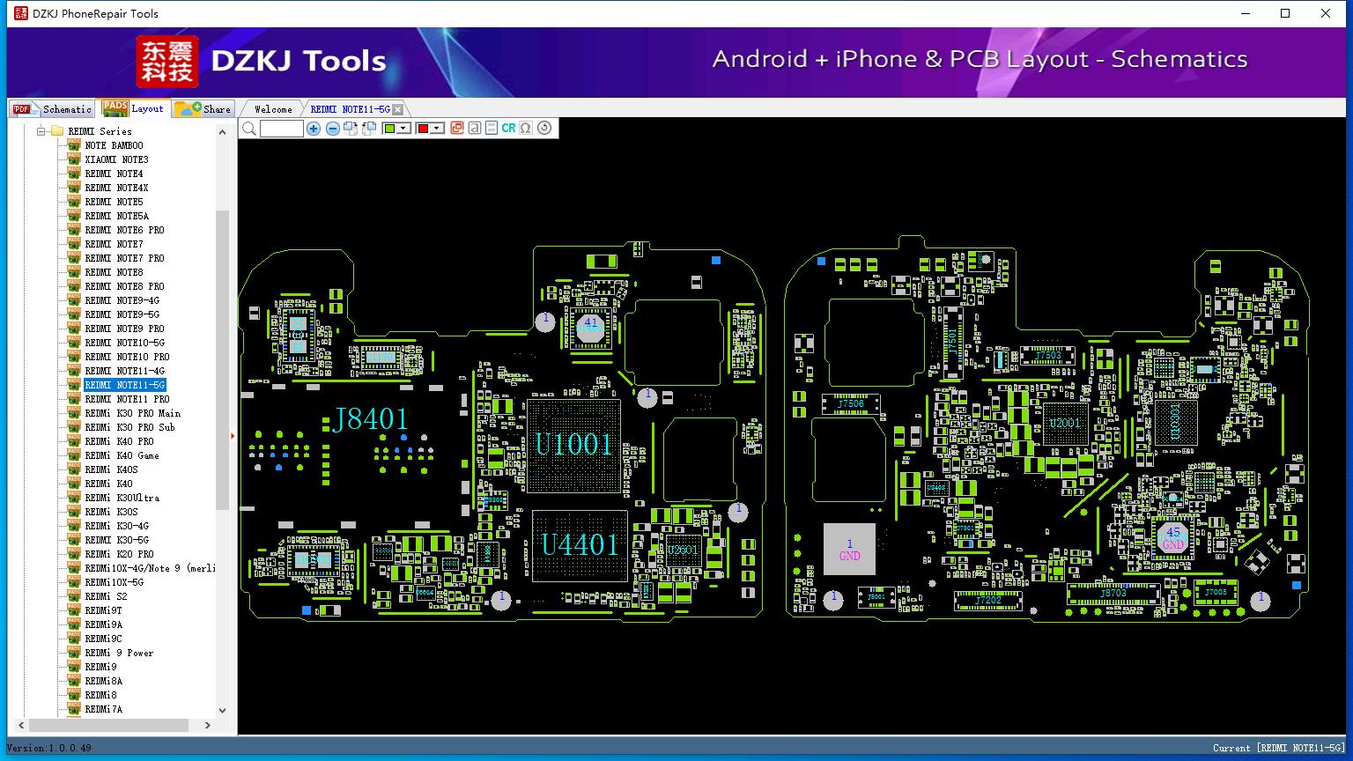1353x761 pixels.
Task: Toggle the letter 'a' text display icon
Action: tap(474, 129)
